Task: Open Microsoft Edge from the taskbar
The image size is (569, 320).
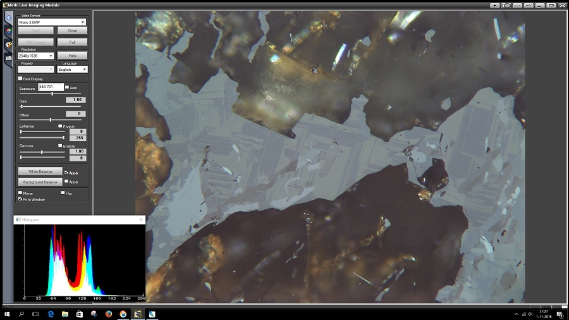Action: coord(50,314)
